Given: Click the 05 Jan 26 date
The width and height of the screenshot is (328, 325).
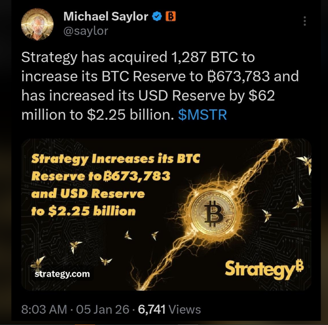Looking at the screenshot, I should [x=103, y=309].
